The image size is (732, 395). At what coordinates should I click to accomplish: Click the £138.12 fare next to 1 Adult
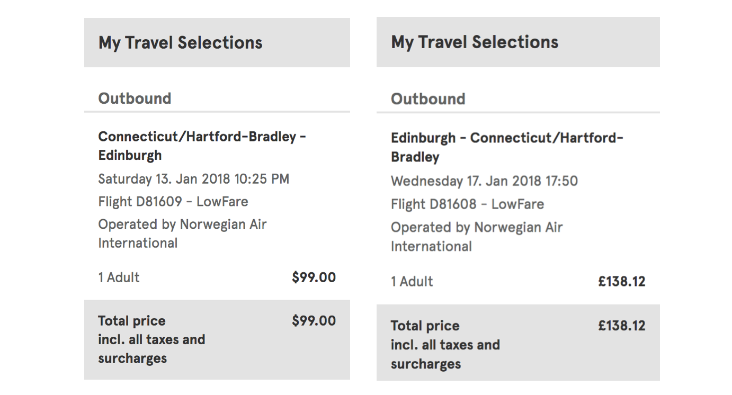point(621,282)
